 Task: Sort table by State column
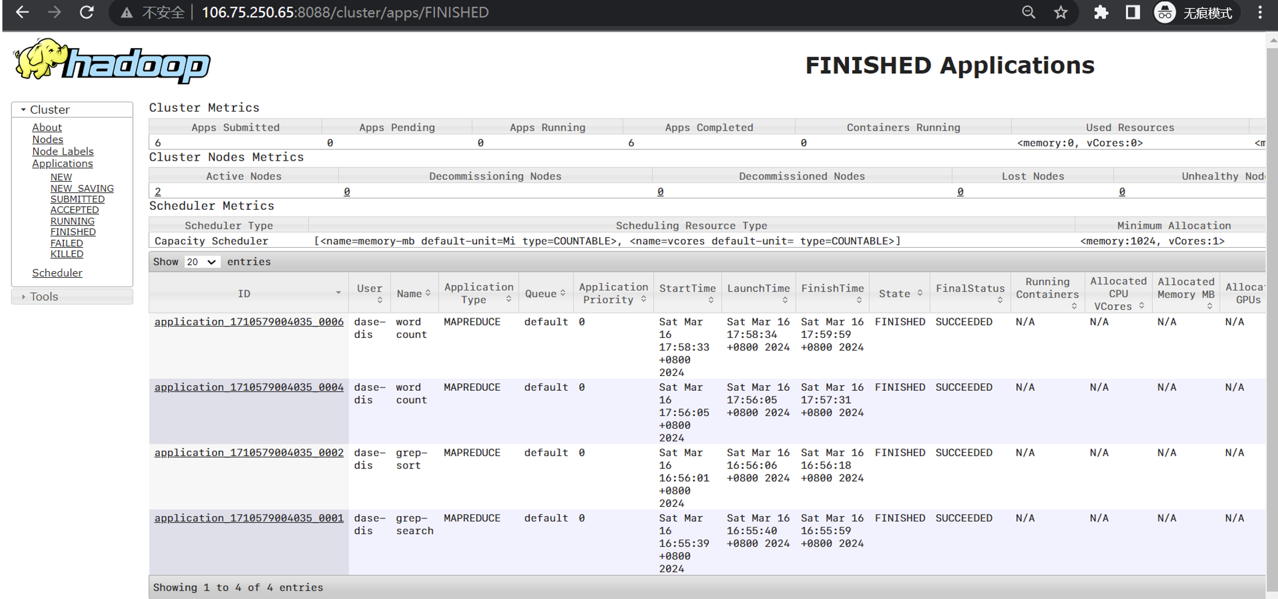[x=900, y=293]
